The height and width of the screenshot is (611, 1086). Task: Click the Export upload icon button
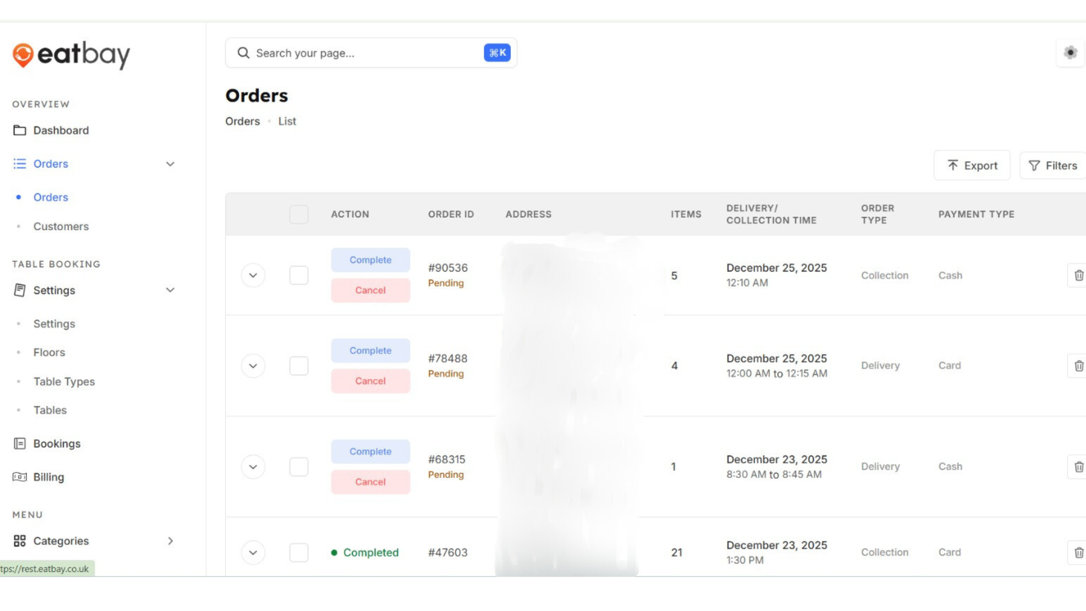(x=972, y=165)
